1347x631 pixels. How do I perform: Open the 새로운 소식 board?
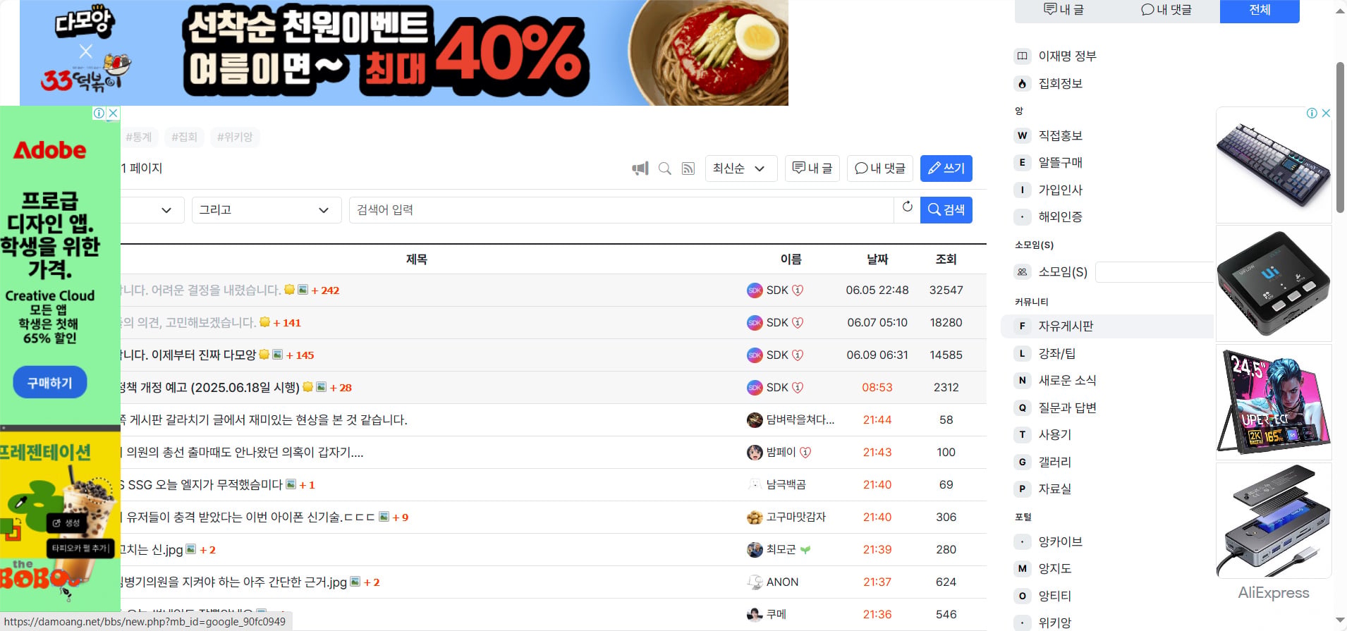point(1067,380)
